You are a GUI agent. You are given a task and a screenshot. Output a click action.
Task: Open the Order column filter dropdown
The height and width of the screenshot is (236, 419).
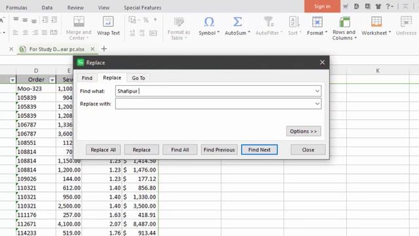click(52, 80)
